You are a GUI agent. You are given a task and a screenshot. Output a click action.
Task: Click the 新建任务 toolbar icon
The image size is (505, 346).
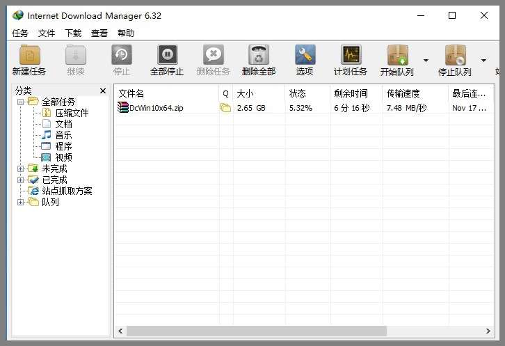[30, 55]
